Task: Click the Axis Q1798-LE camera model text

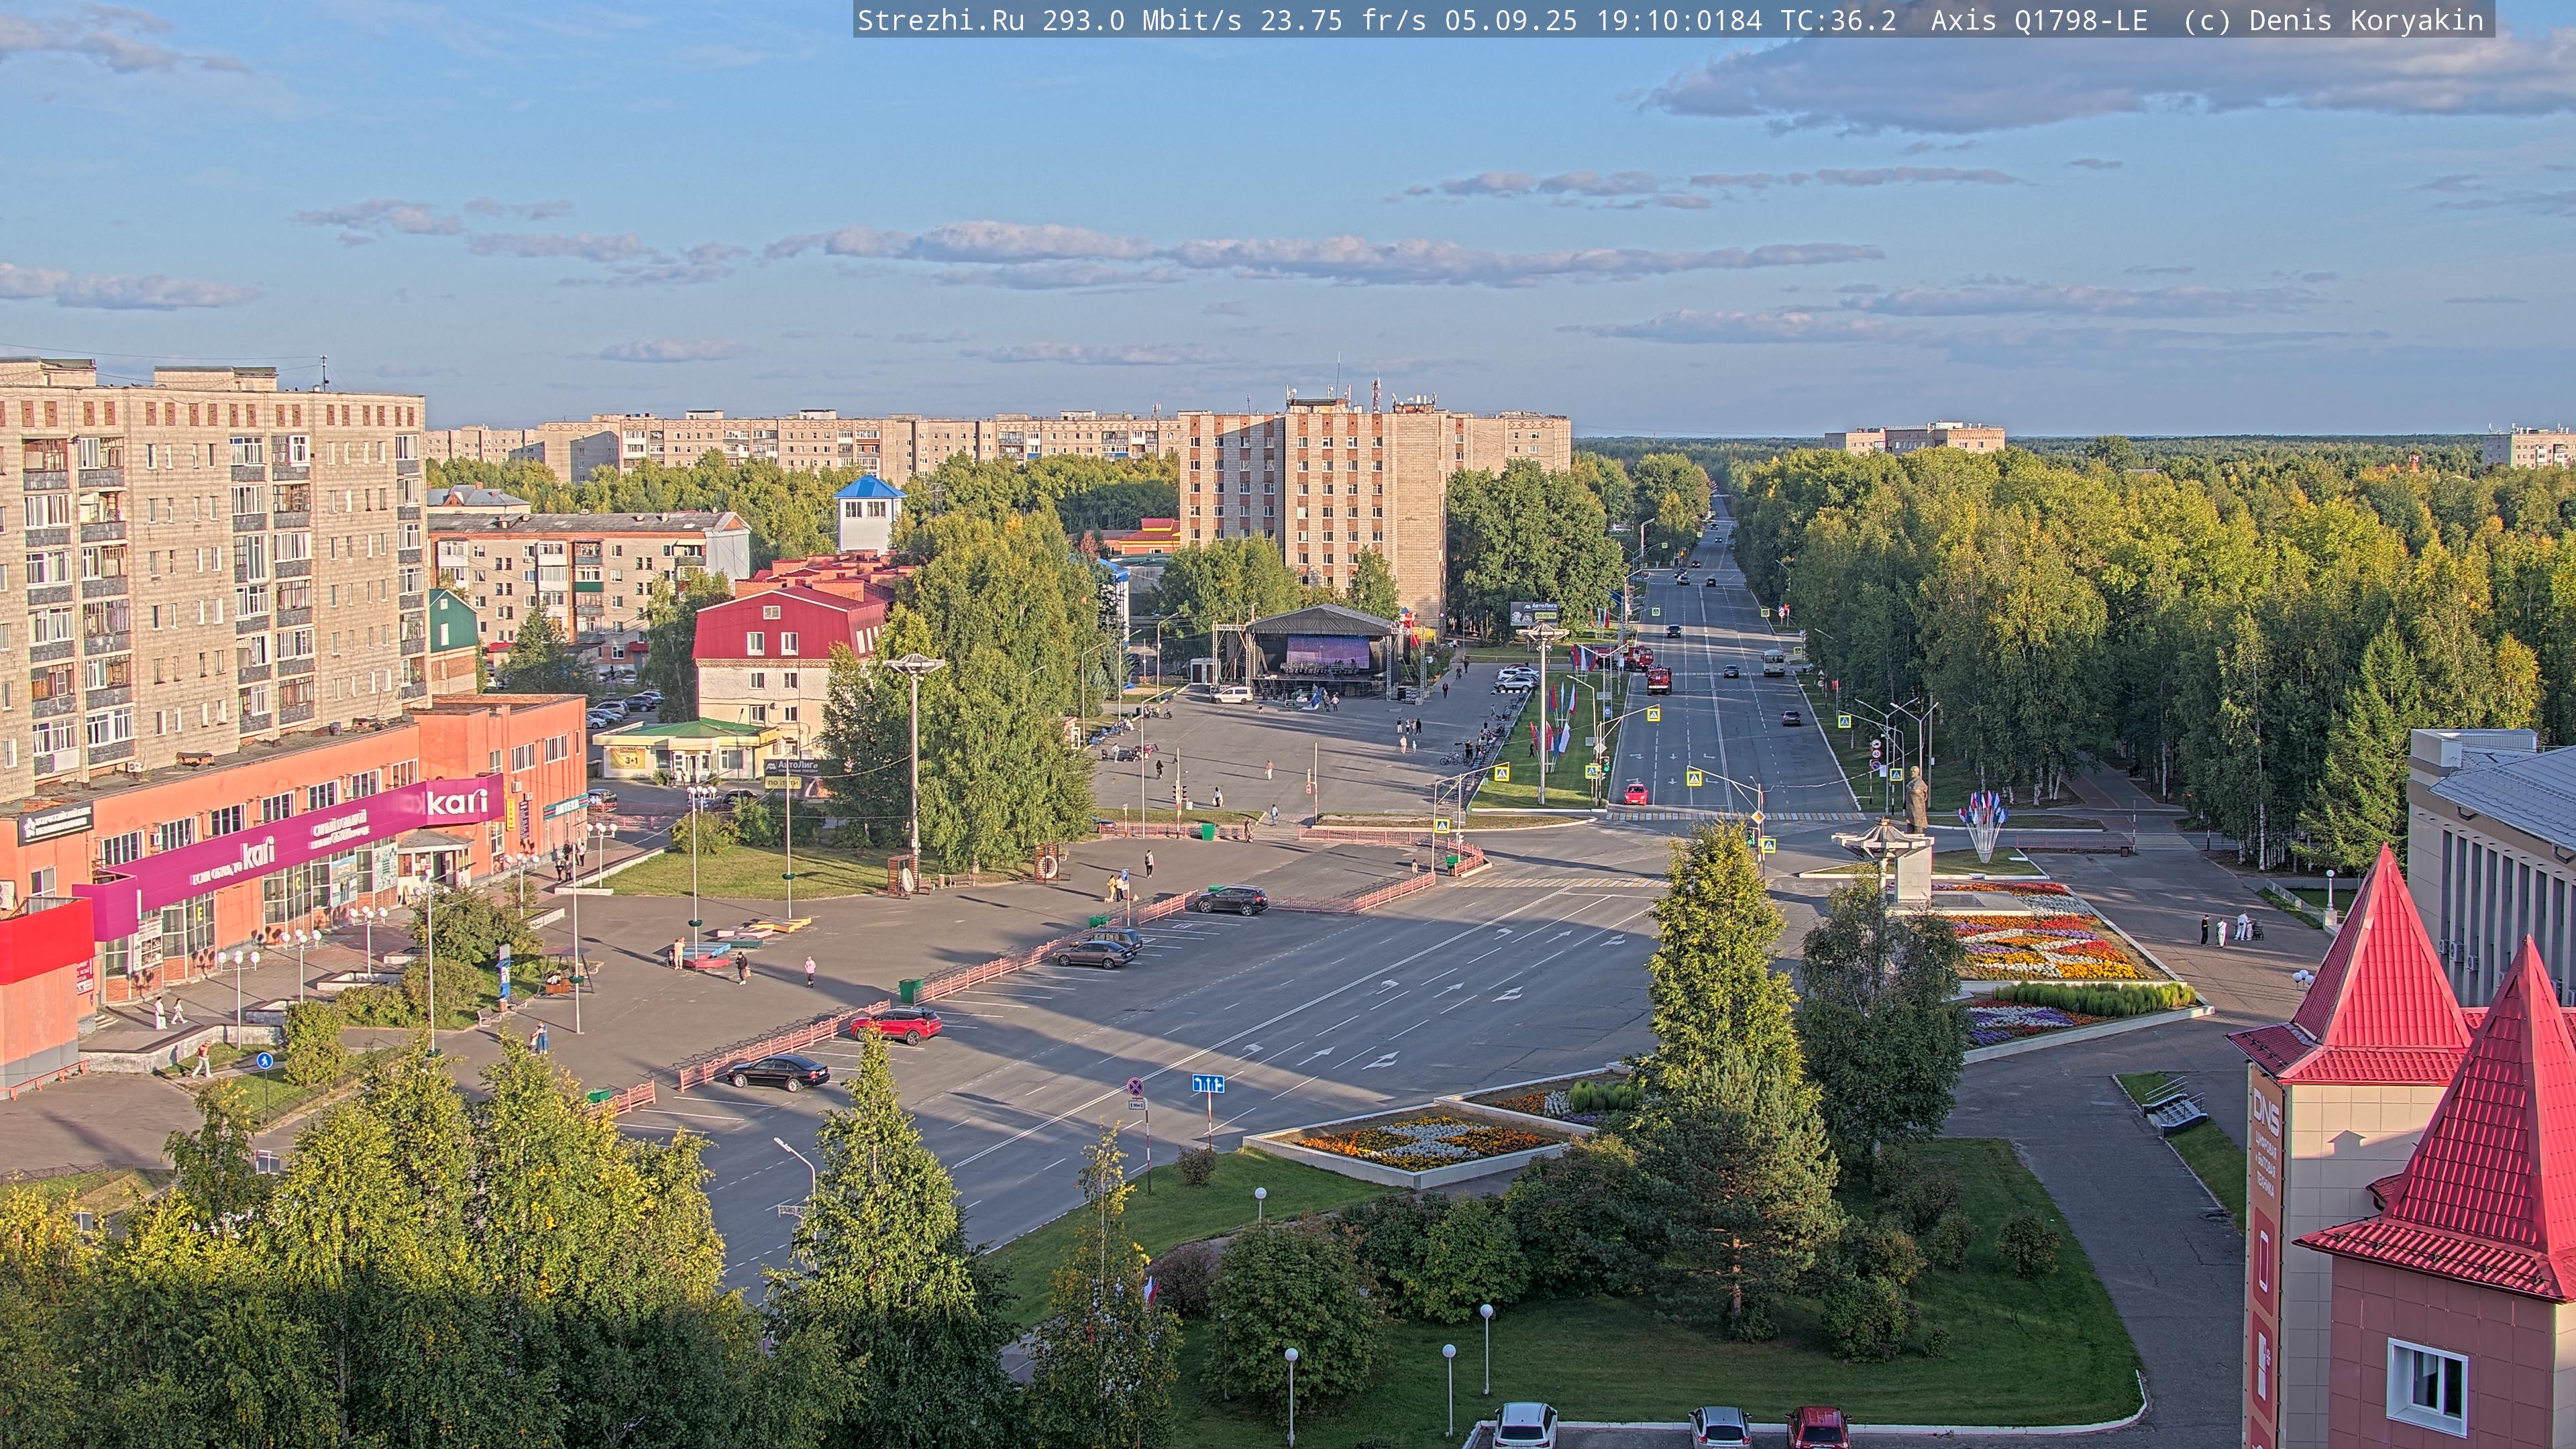Action: point(2039,21)
